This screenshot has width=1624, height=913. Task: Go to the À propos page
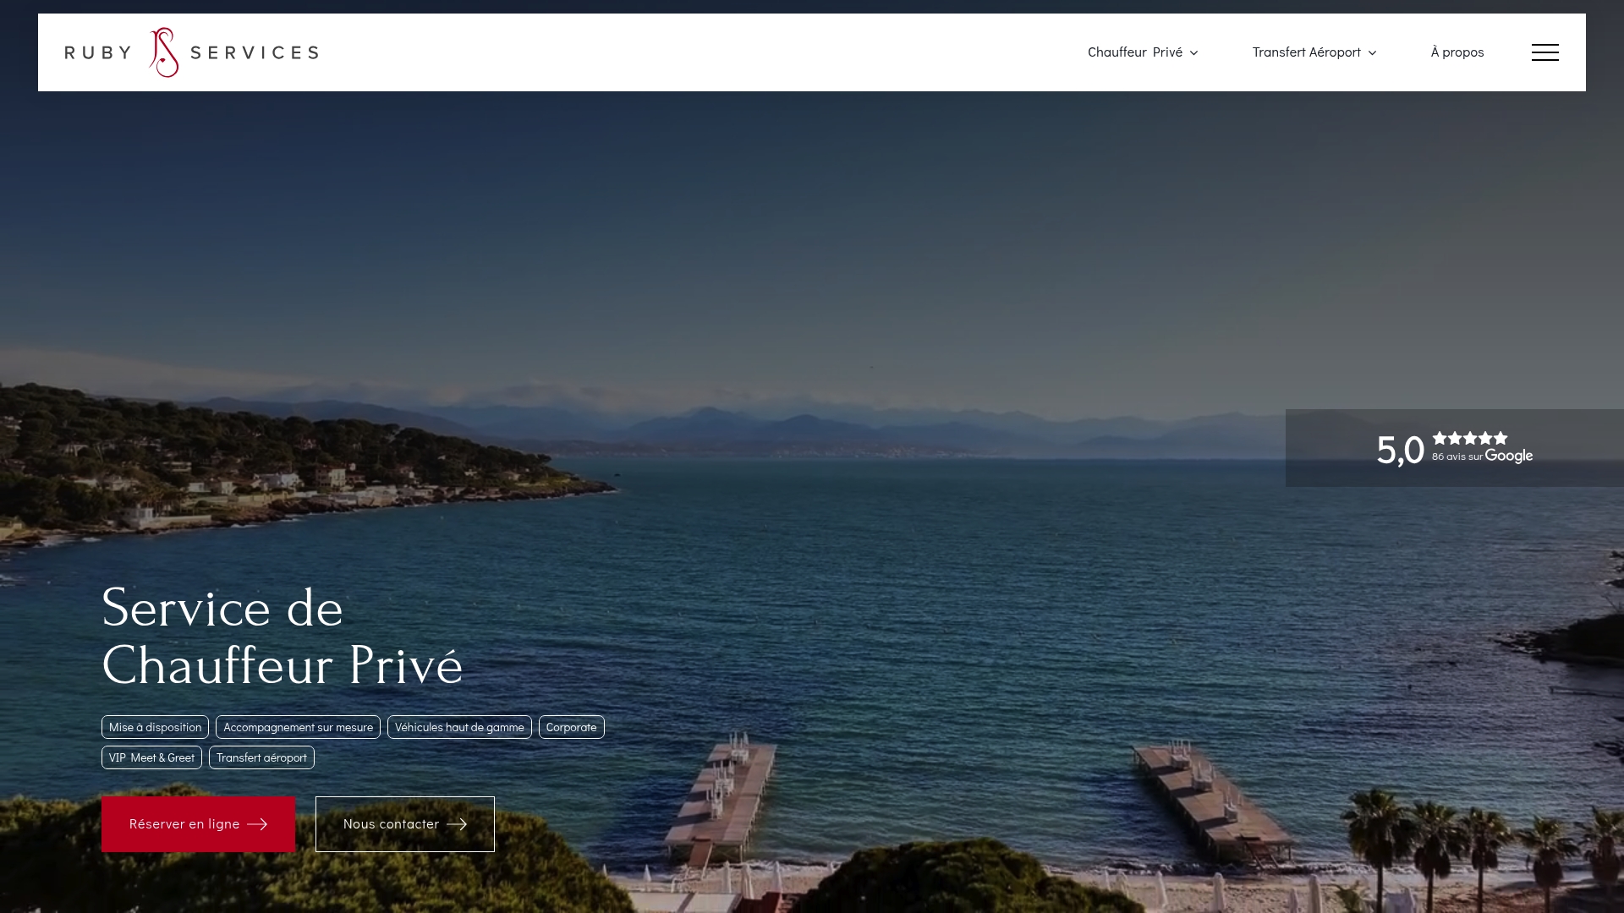click(1457, 52)
